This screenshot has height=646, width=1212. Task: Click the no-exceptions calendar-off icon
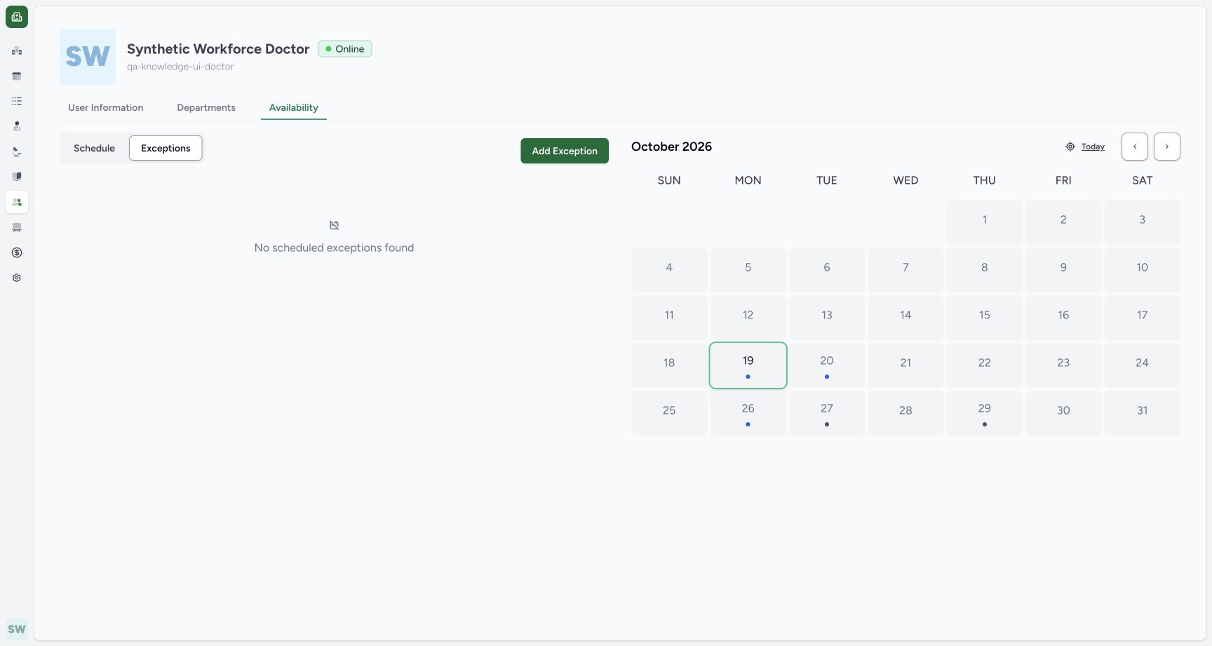pyautogui.click(x=334, y=225)
